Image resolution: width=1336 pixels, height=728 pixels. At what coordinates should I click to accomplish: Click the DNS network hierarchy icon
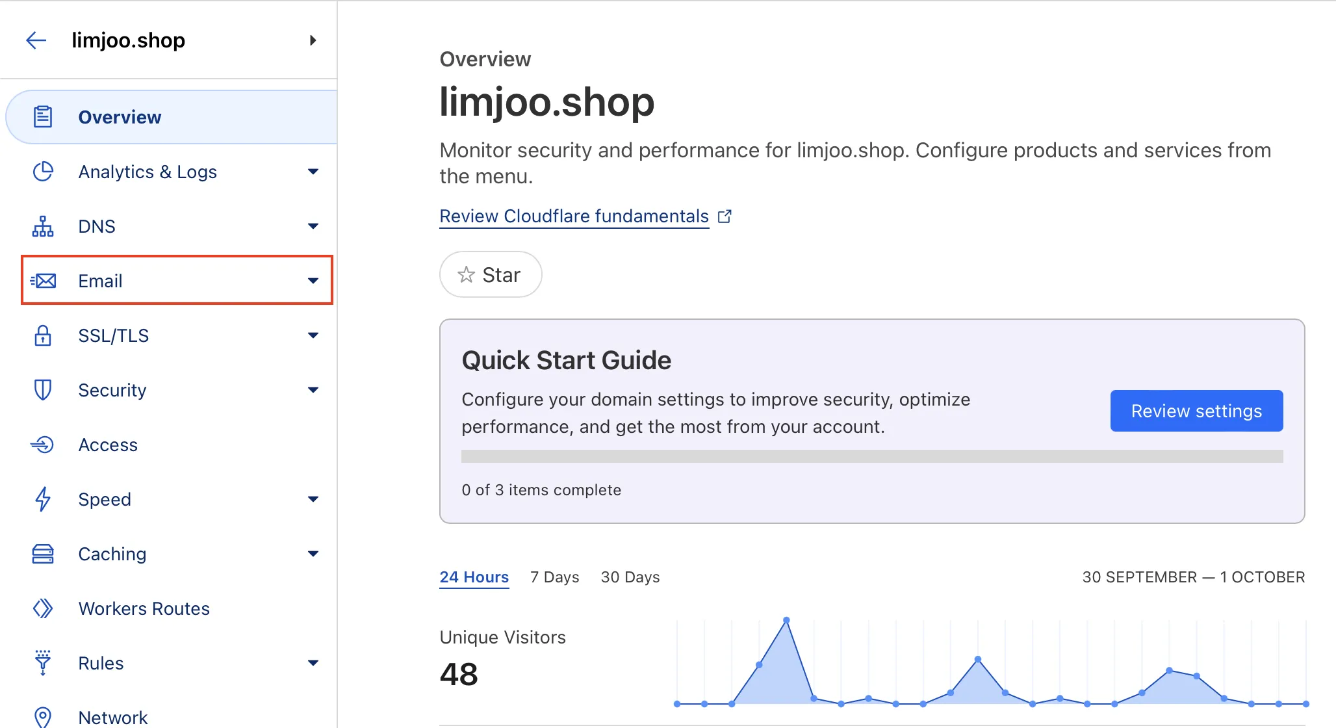(43, 226)
